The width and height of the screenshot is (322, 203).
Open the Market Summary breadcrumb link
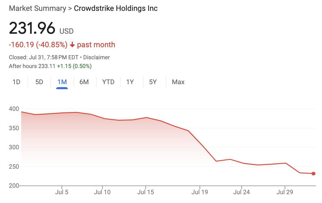tap(37, 8)
